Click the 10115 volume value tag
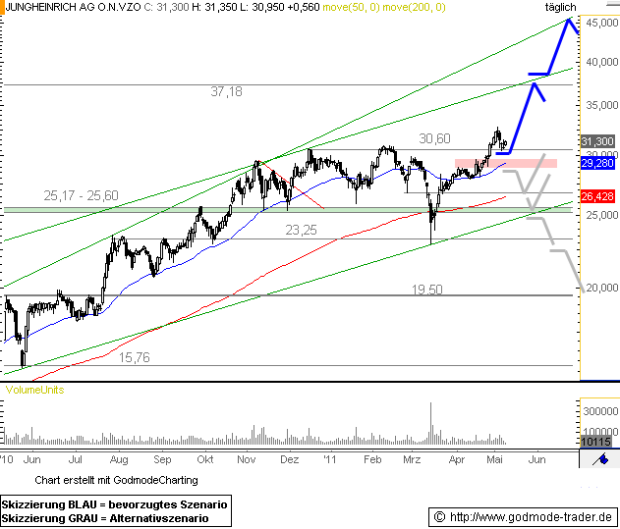620x529 pixels. tap(595, 442)
